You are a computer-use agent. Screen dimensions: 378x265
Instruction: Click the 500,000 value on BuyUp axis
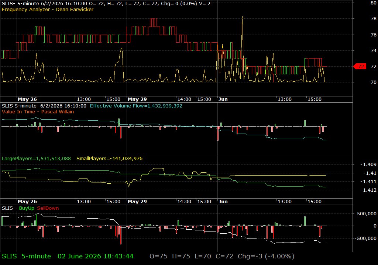coord(367,214)
